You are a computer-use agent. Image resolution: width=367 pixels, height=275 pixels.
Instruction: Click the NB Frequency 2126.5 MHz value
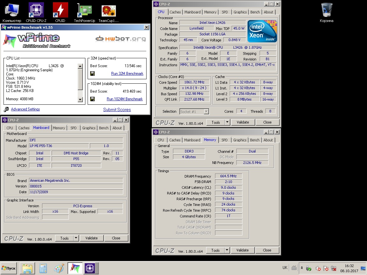252,163
